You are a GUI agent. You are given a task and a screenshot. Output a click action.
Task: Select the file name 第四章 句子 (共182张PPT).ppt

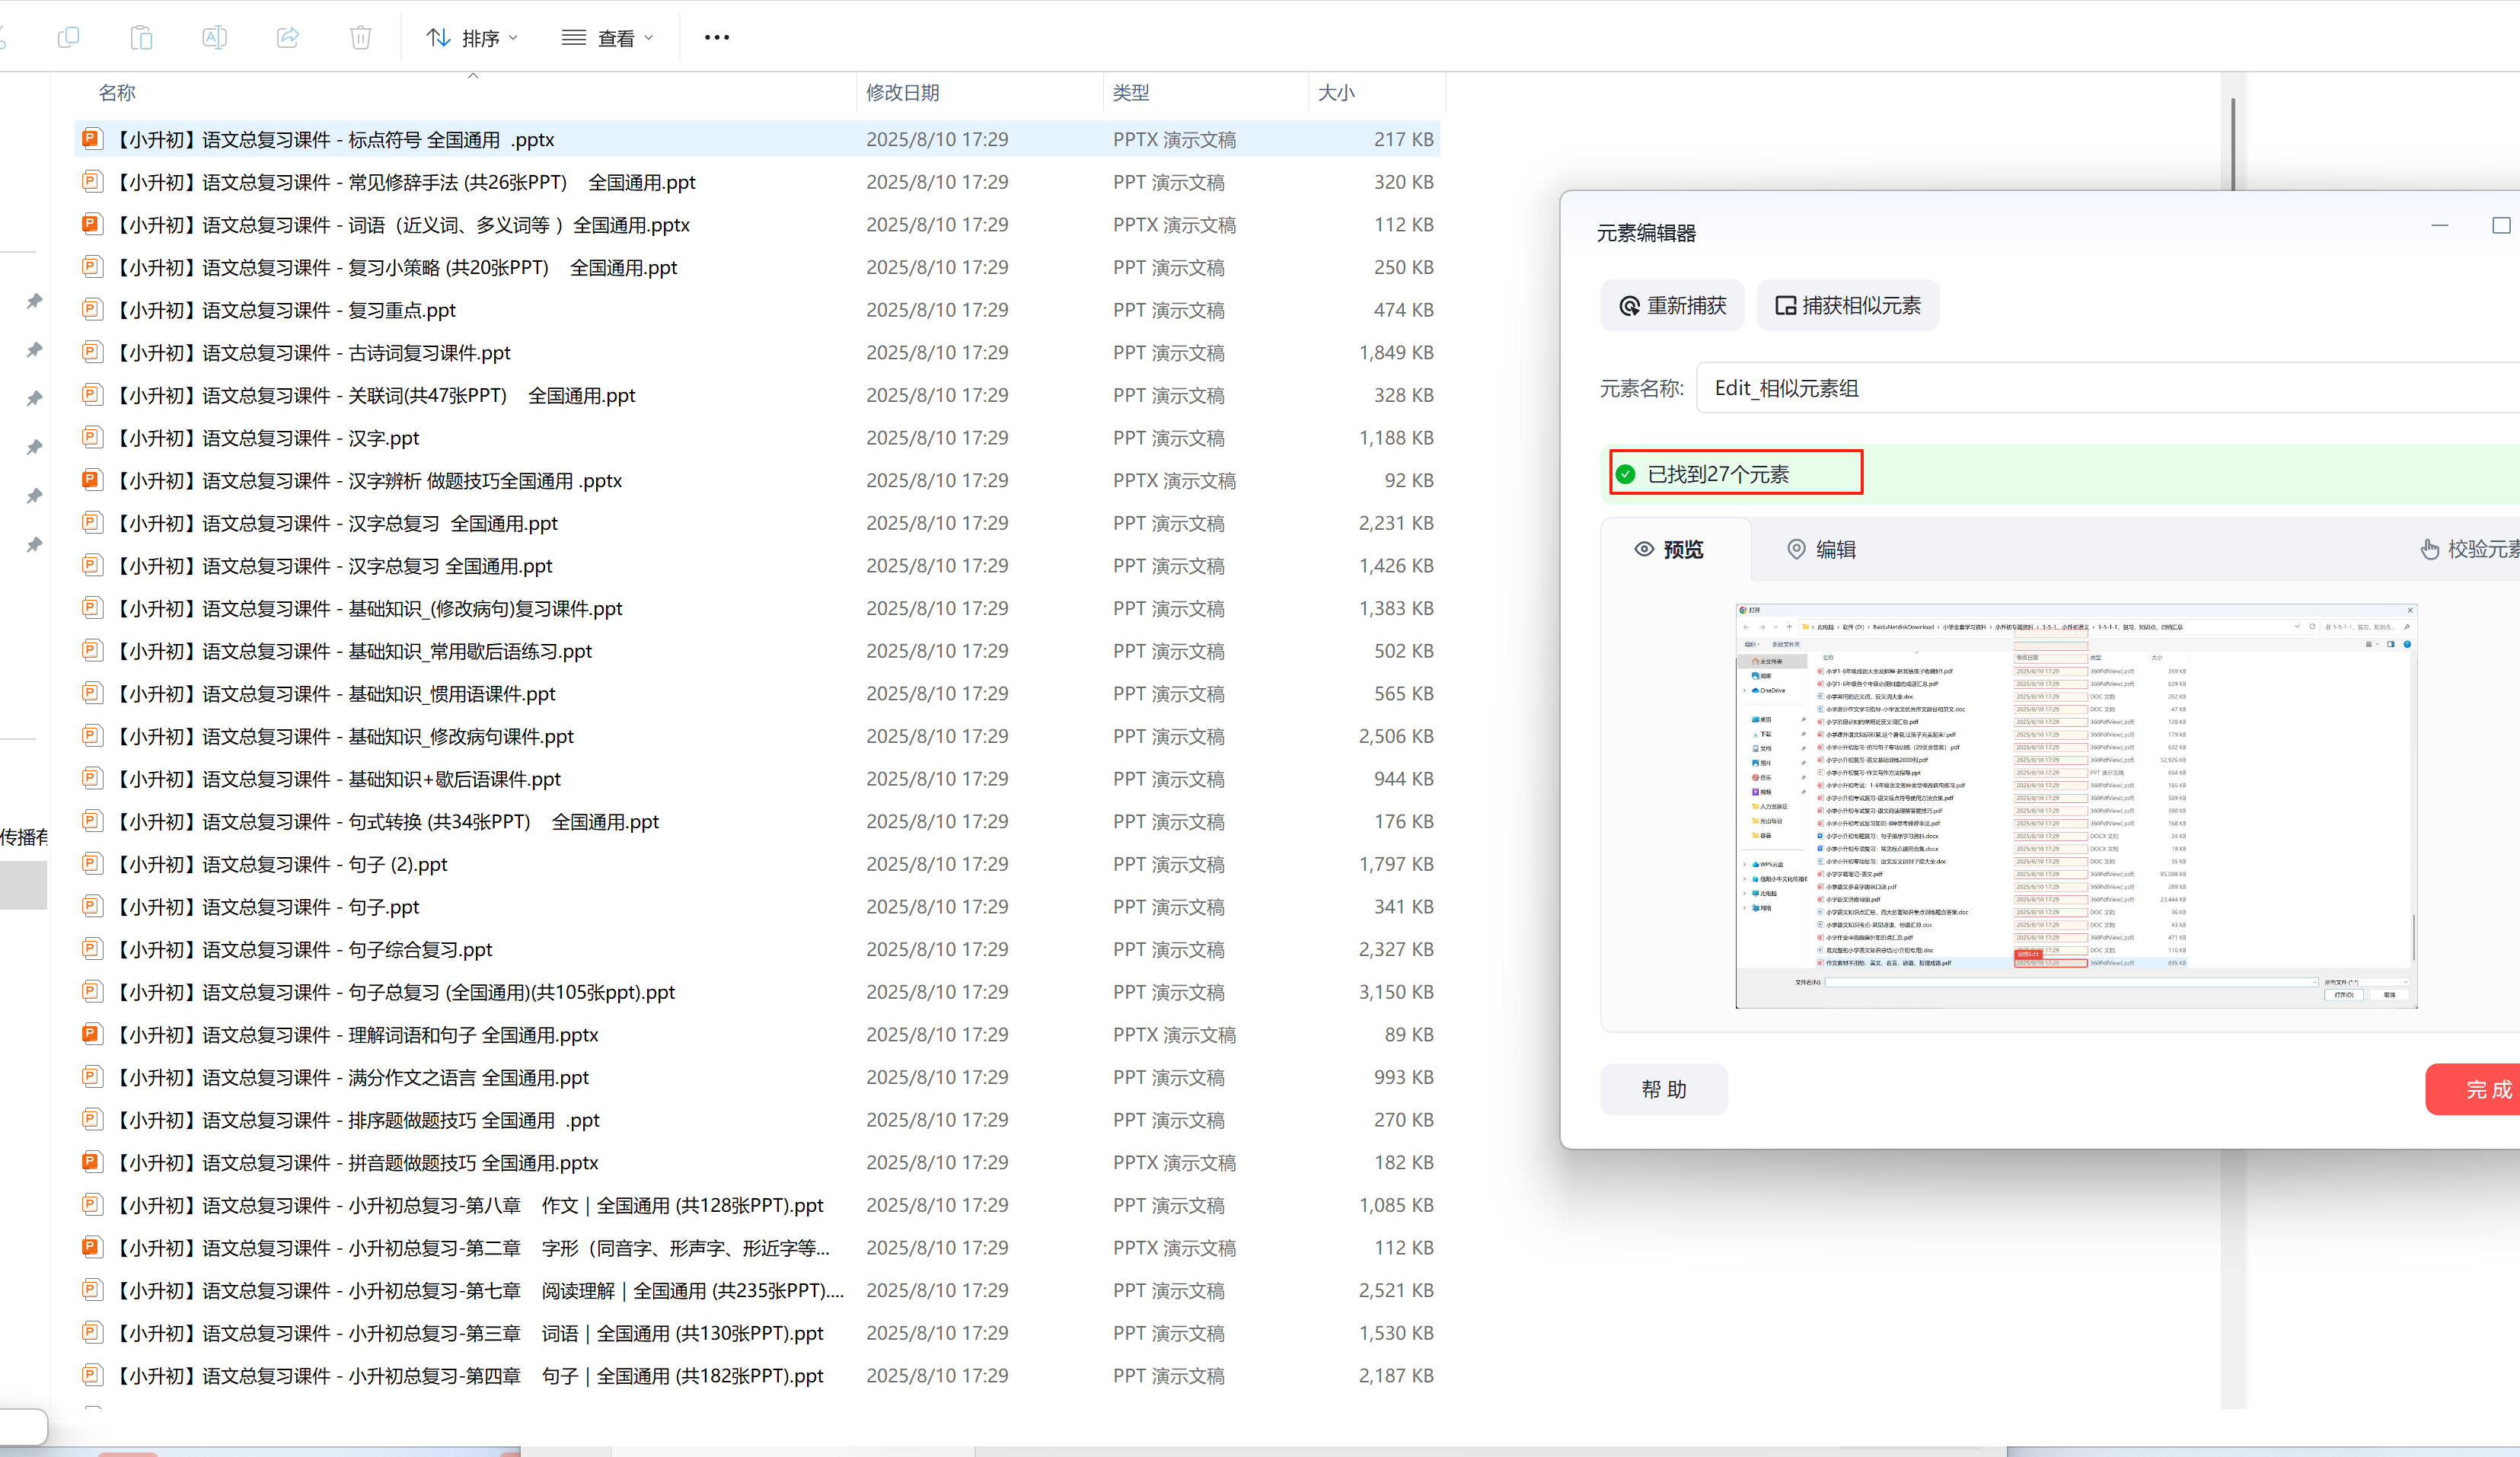coord(469,1376)
